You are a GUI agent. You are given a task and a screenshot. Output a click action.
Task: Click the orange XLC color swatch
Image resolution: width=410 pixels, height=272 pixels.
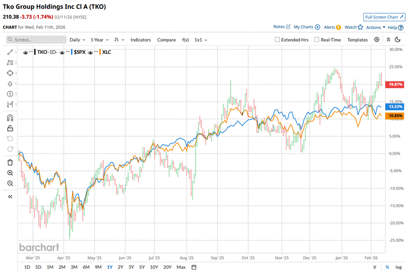[99, 52]
